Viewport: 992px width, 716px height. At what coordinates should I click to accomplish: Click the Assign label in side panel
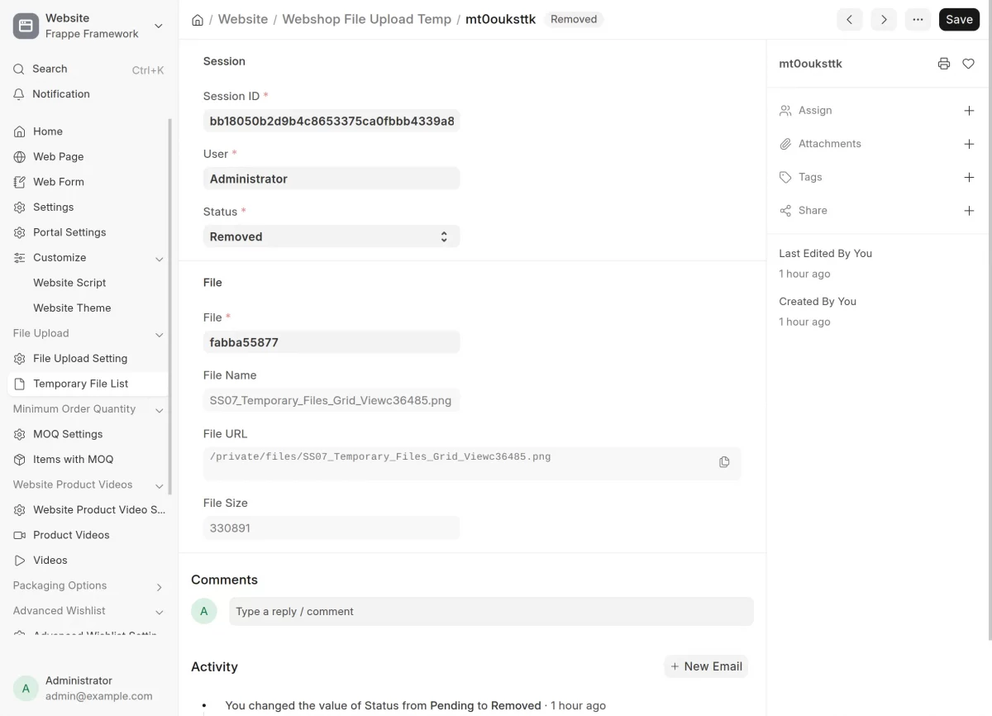(815, 111)
